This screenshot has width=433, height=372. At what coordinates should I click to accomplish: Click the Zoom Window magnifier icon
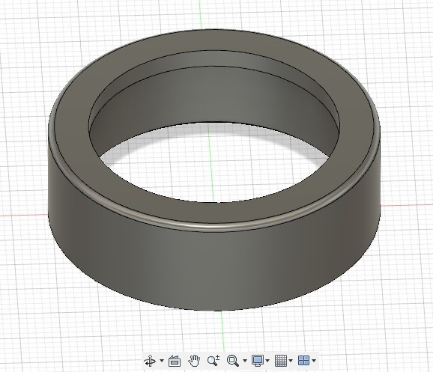(233, 361)
